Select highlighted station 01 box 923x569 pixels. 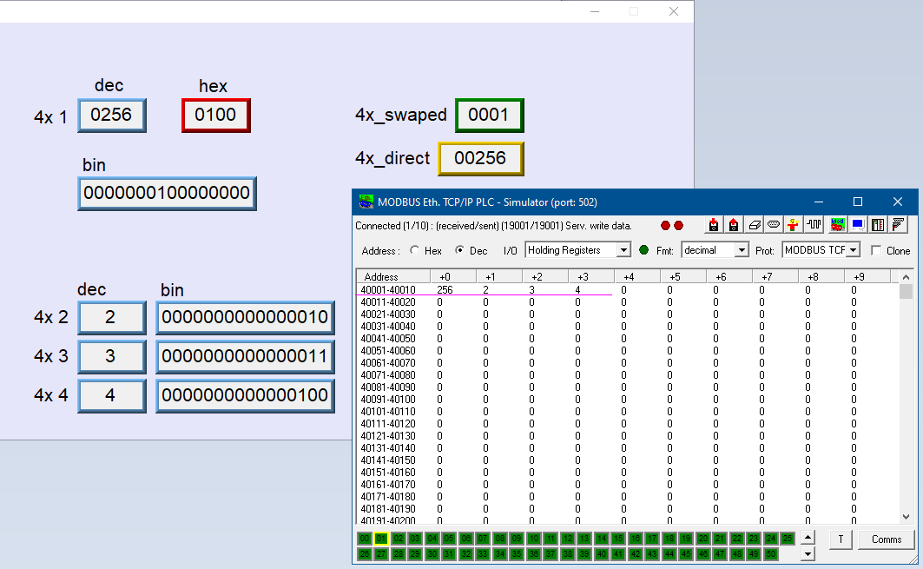381,539
